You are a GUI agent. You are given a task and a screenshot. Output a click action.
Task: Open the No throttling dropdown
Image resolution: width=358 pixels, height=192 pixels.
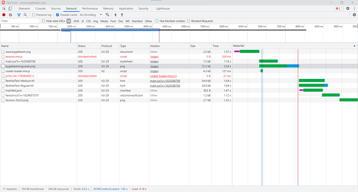(91, 15)
